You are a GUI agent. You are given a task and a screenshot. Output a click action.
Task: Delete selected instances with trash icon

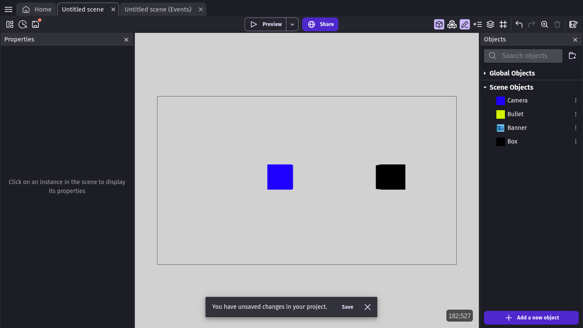click(x=557, y=24)
